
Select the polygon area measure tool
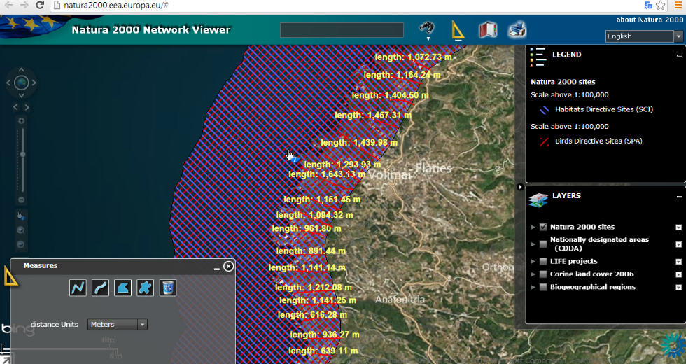(122, 288)
